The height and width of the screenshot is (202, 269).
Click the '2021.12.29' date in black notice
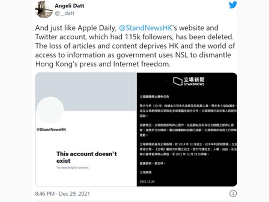(147, 181)
